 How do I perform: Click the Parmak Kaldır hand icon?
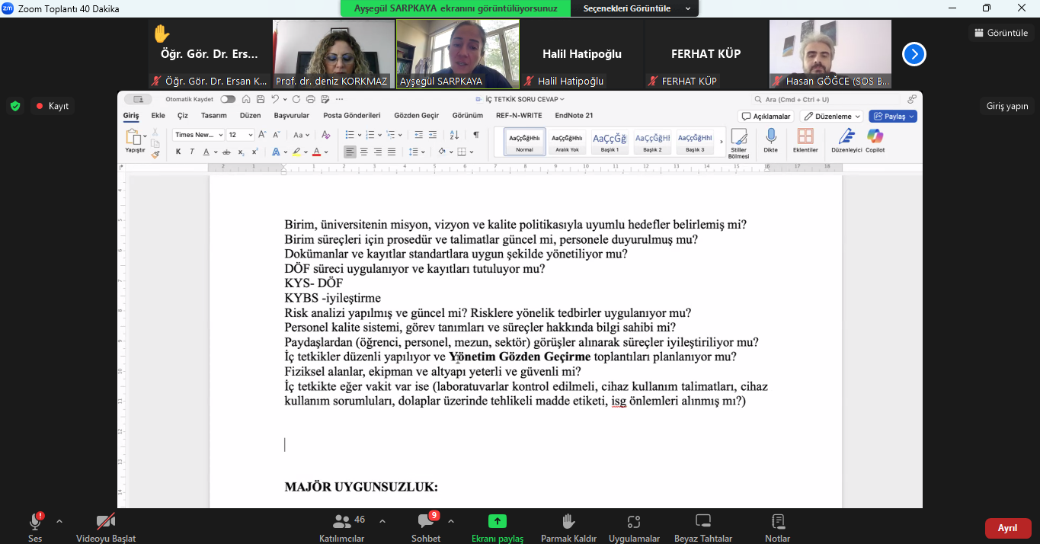point(568,522)
